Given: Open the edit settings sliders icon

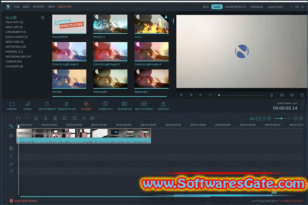Looking at the screenshot, I should click(x=36, y=118).
